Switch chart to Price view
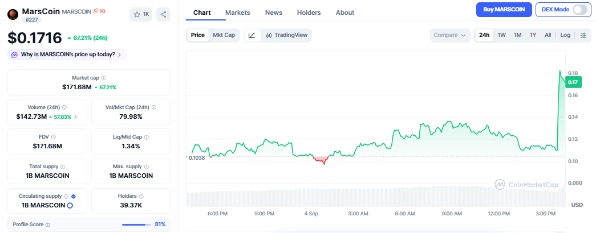The image size is (596, 233). (198, 35)
